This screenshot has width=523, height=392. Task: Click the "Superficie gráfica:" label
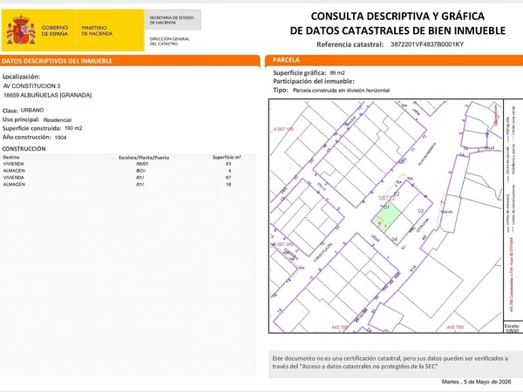tap(300, 72)
